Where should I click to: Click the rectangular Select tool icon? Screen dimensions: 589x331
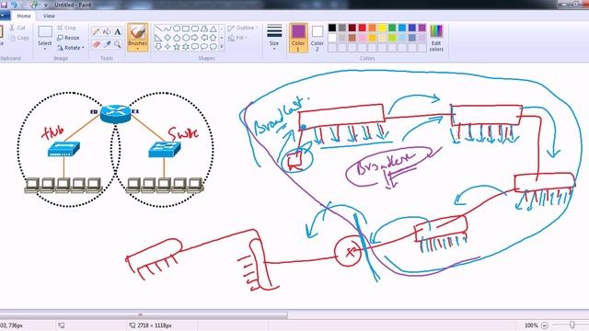[45, 32]
